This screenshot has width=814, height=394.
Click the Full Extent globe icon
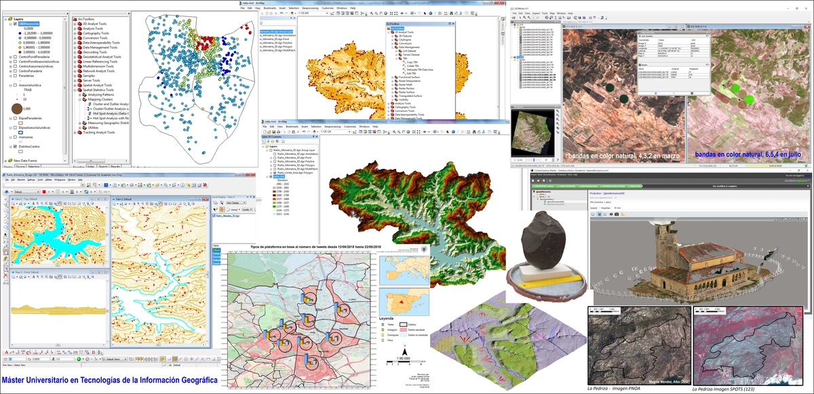click(408, 131)
